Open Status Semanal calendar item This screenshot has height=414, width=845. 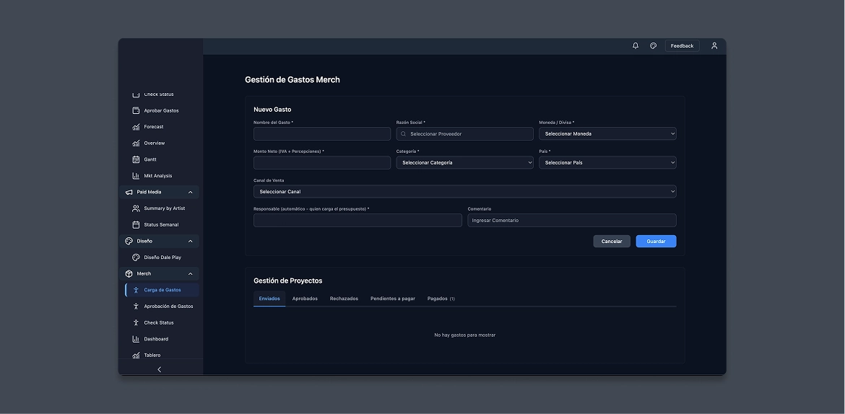click(x=161, y=225)
